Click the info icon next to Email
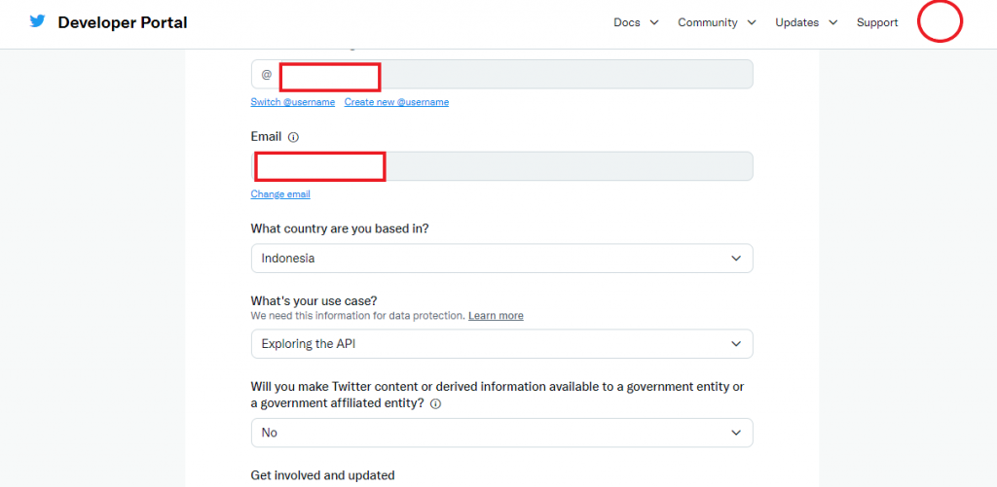Viewport: 997px width, 487px height. pyautogui.click(x=293, y=137)
